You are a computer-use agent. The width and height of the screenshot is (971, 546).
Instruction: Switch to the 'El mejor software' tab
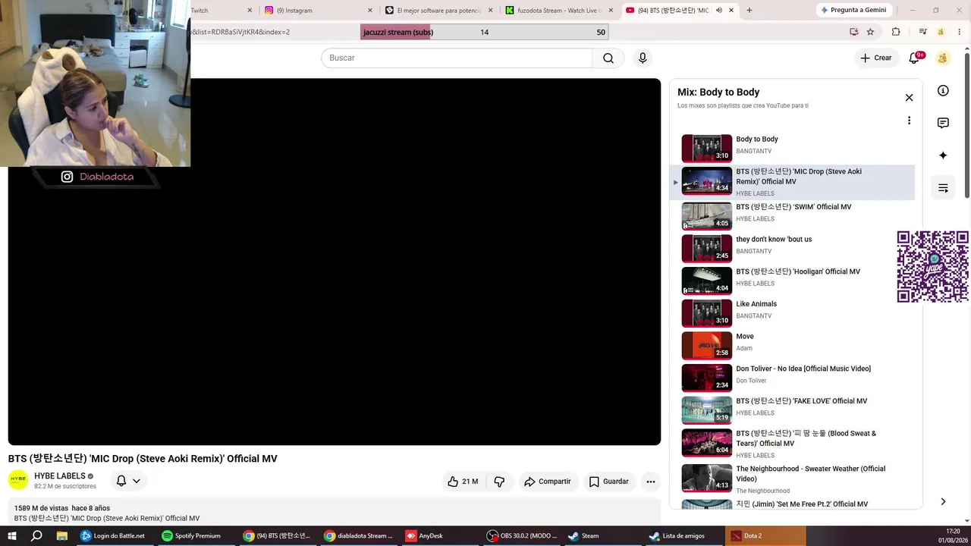tap(439, 11)
